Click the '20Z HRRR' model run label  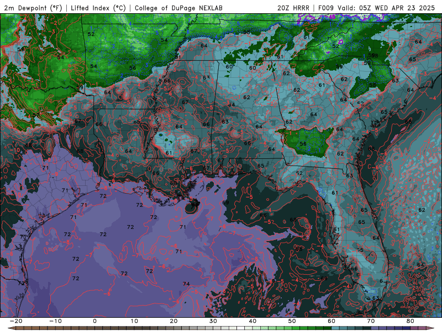pyautogui.click(x=293, y=8)
